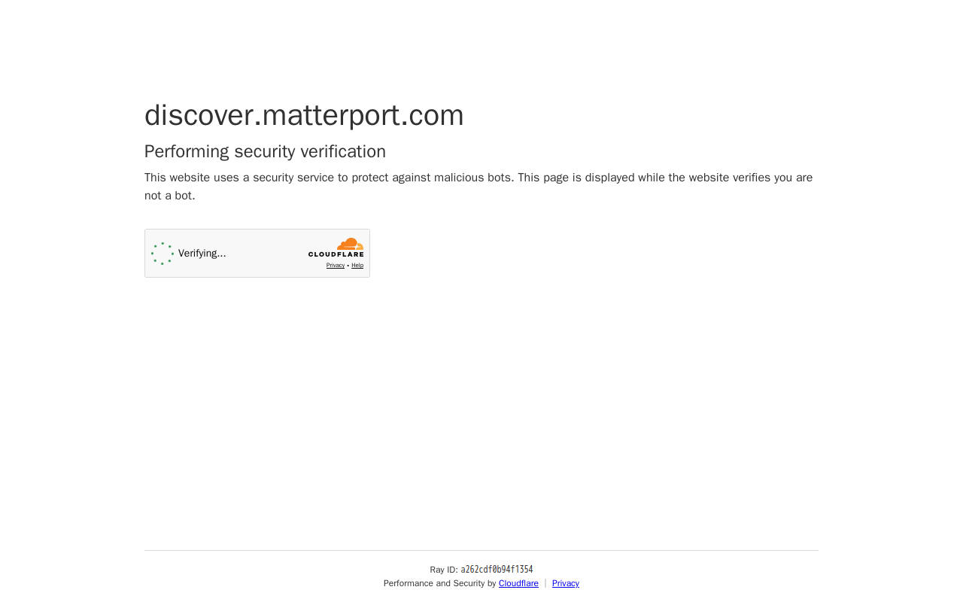Click the Cloudflare logo in verification widget

click(336, 248)
